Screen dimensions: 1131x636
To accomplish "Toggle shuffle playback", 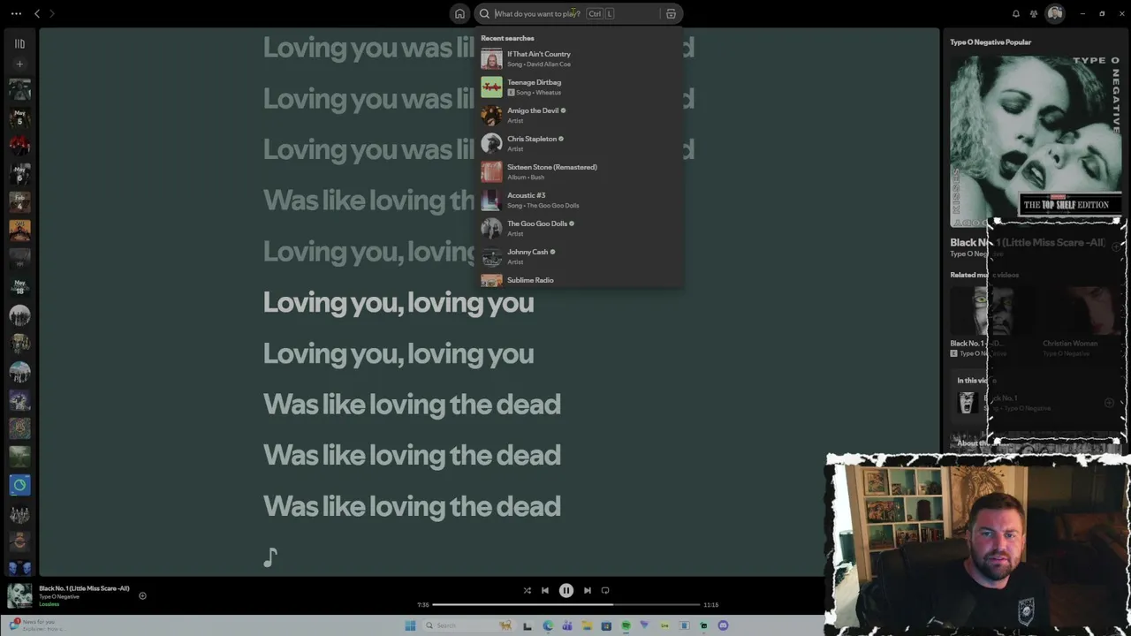I will pos(528,590).
